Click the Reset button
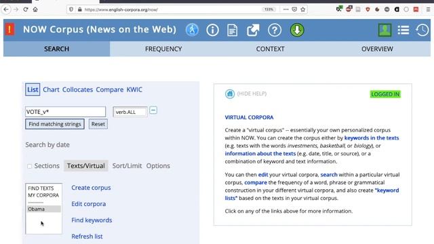This screenshot has height=244, width=434. [x=98, y=124]
